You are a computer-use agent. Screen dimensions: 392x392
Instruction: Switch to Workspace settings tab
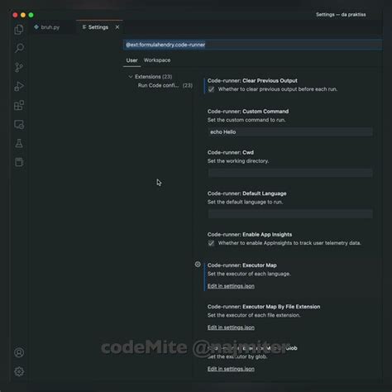click(157, 60)
